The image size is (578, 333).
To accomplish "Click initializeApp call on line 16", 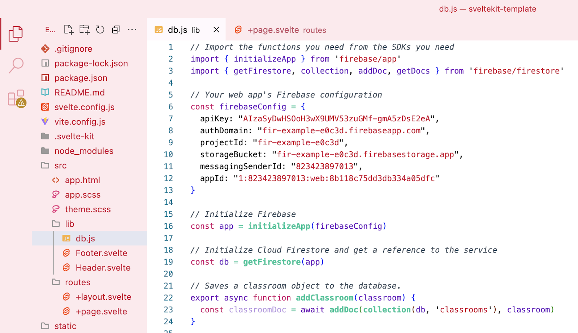I will tap(279, 226).
